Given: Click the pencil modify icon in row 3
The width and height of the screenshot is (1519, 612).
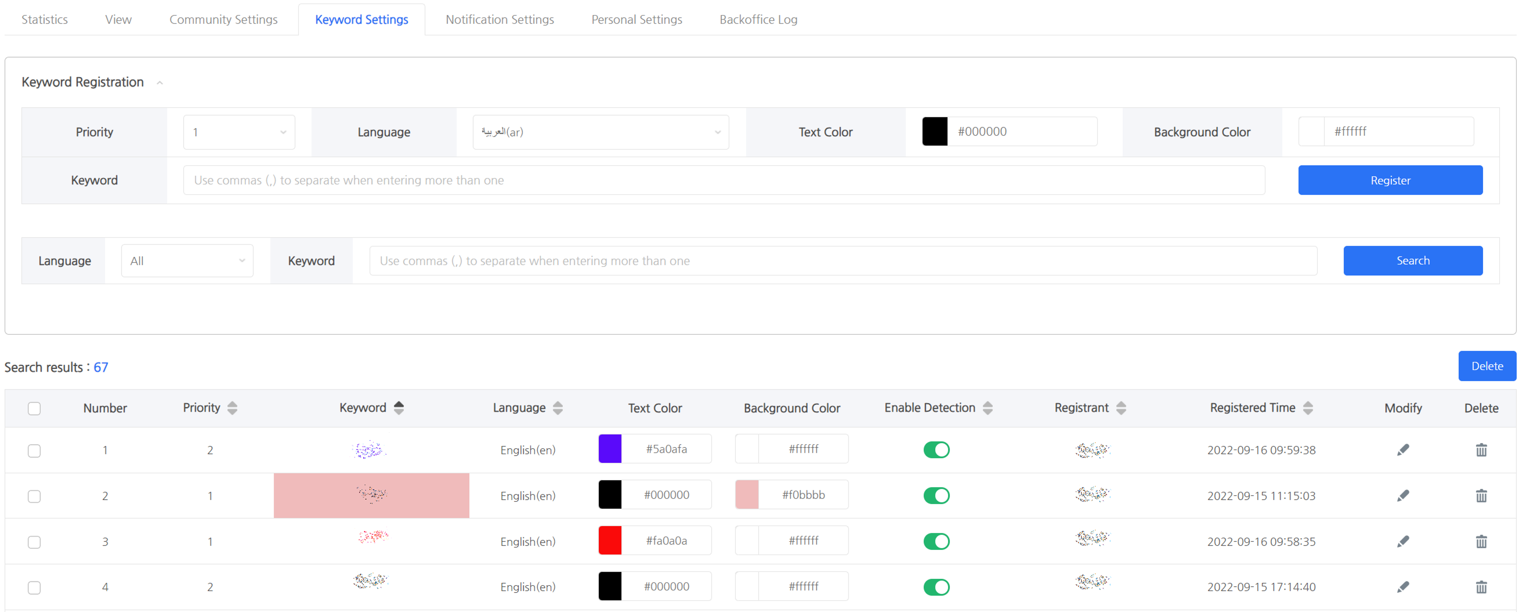Looking at the screenshot, I should coord(1403,541).
